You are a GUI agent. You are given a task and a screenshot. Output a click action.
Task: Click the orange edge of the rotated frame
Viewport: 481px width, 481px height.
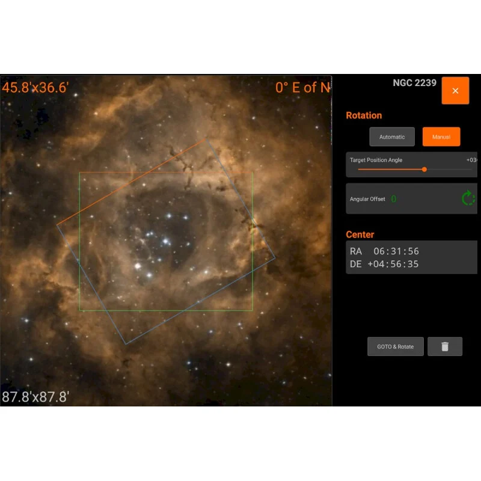coord(132,183)
